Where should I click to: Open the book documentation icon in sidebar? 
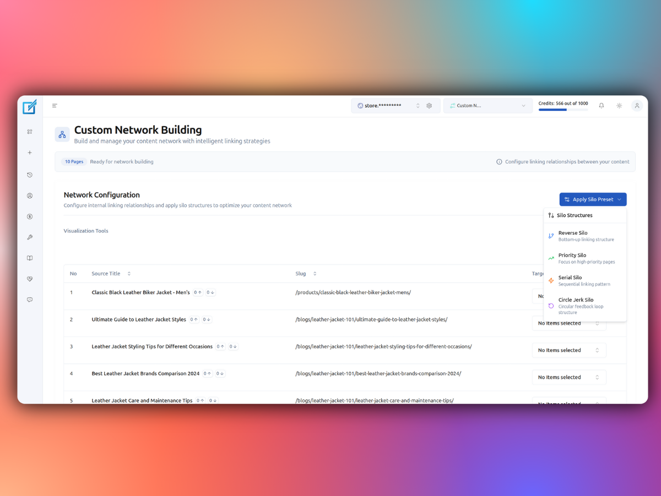pos(30,258)
